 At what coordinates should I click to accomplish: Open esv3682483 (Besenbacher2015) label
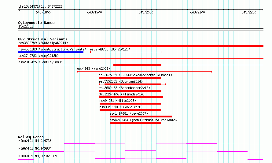pyautogui.click(x=124, y=88)
